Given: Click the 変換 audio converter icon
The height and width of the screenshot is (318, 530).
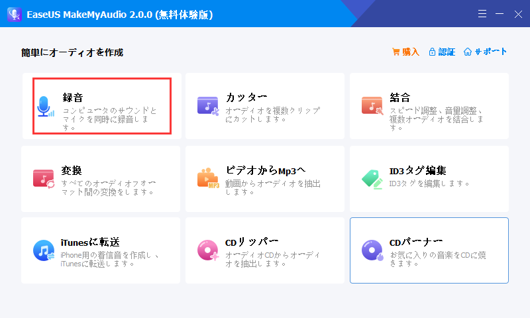Looking at the screenshot, I should [x=44, y=179].
